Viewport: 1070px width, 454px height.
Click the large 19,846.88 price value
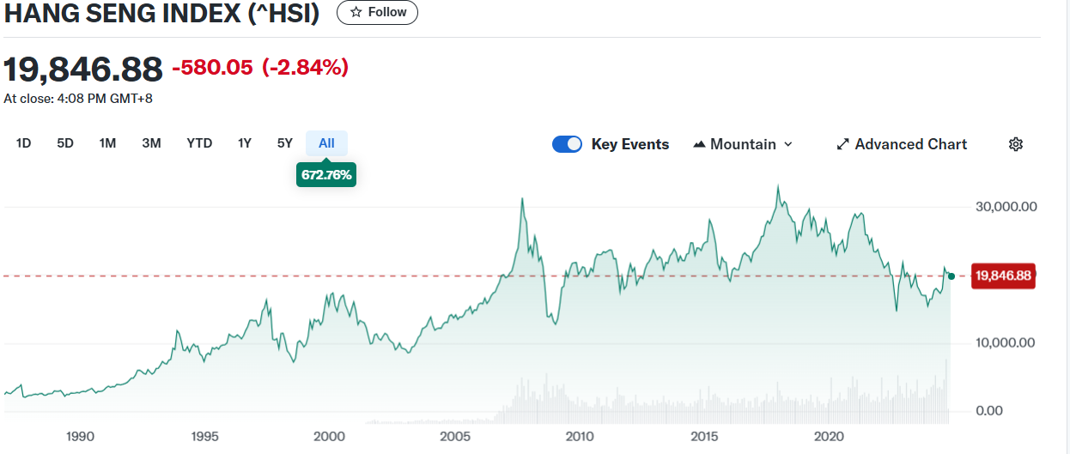click(x=83, y=68)
